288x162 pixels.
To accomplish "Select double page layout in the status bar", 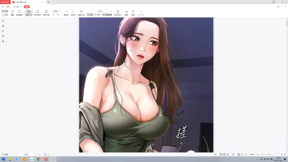I will [x=228, y=154].
